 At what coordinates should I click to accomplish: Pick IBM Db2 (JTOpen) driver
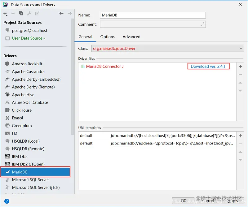click(x=28, y=164)
